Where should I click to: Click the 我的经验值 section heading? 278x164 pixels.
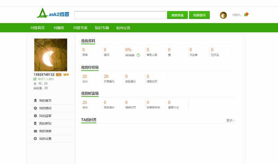click(x=90, y=68)
